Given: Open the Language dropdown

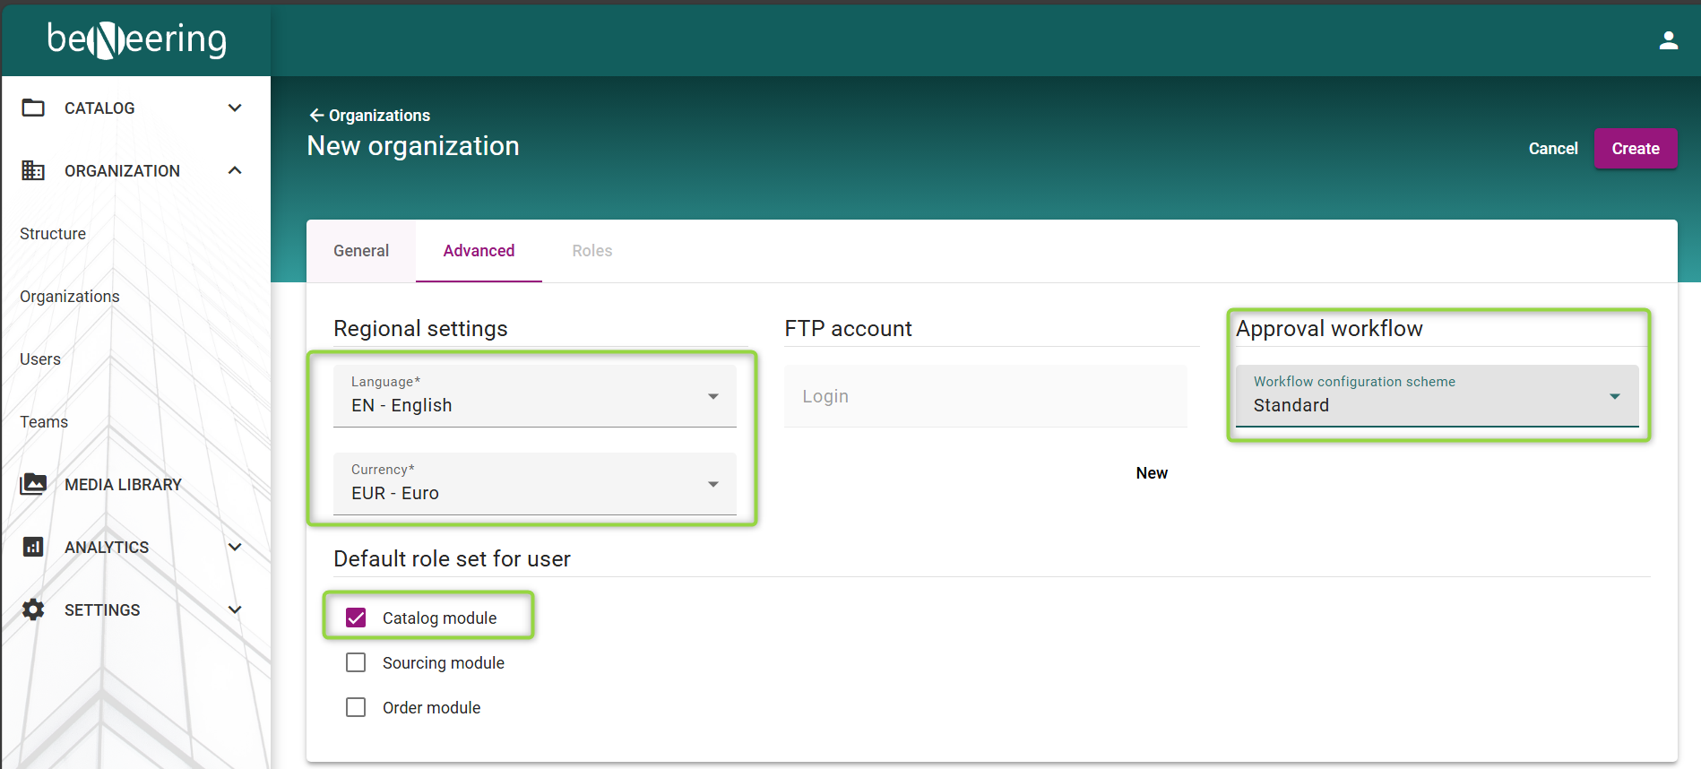Looking at the screenshot, I should point(534,396).
